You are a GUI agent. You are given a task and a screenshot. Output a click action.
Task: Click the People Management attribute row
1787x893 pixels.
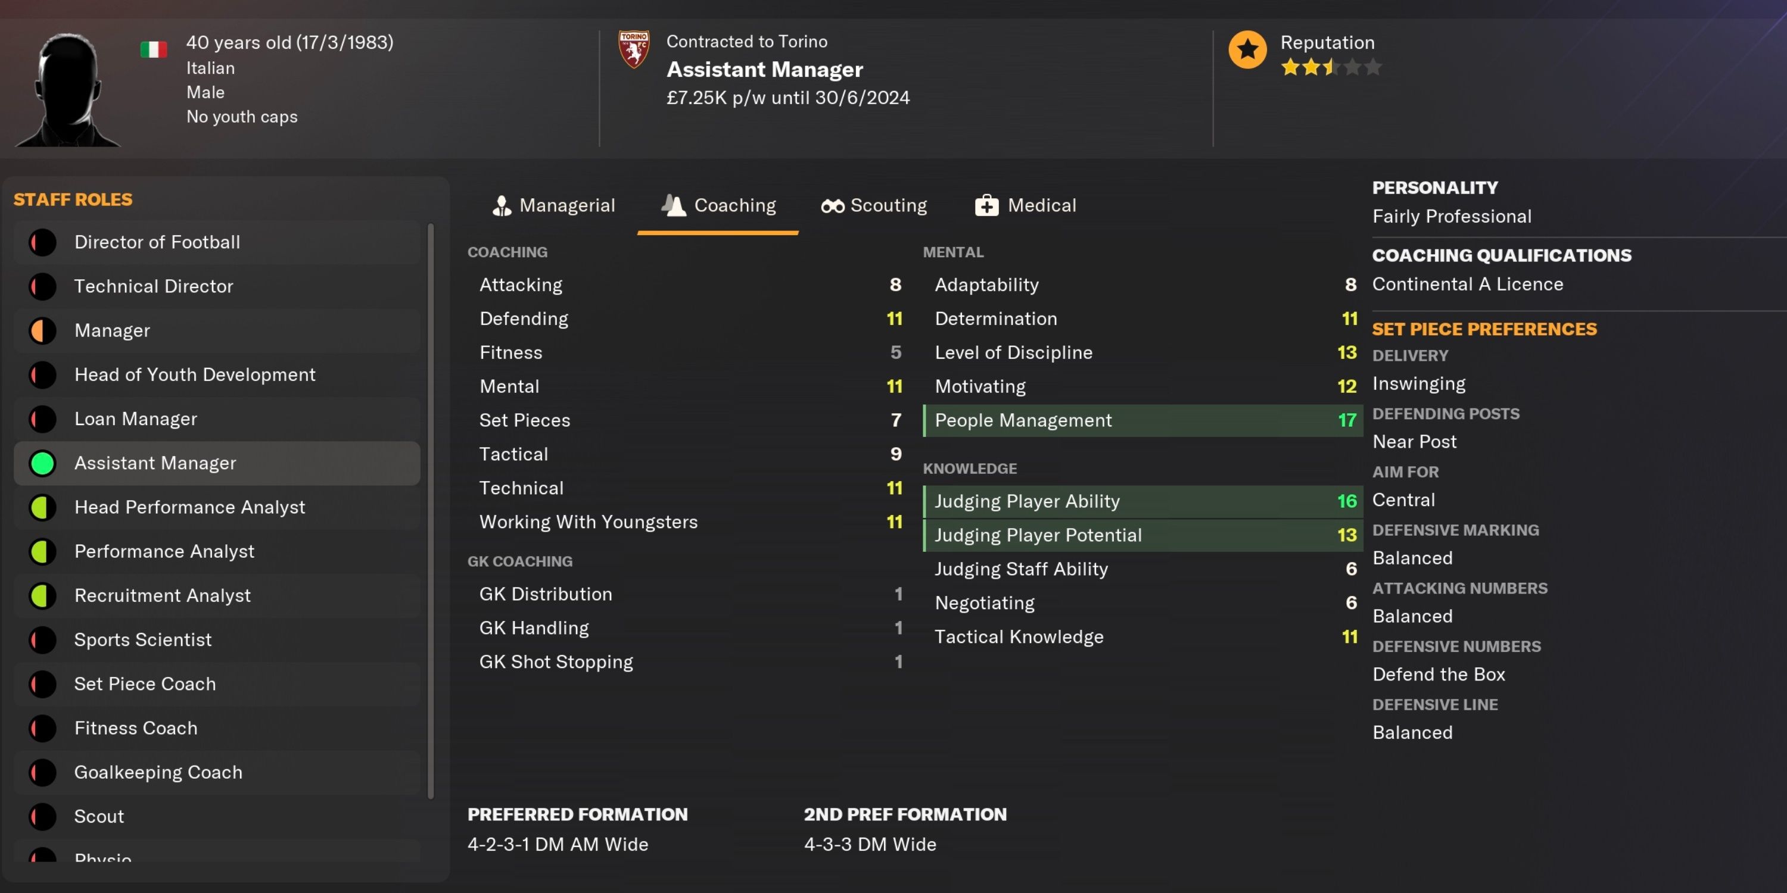(1142, 421)
